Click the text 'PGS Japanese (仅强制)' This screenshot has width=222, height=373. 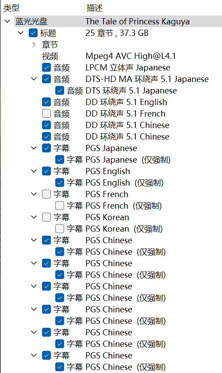[128, 159]
